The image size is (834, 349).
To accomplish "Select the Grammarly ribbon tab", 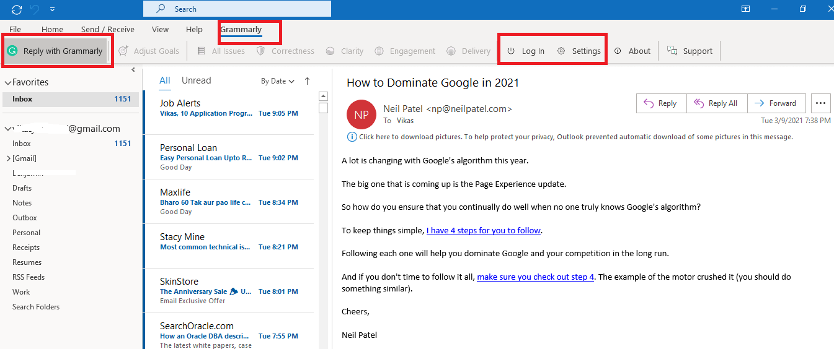I will tap(241, 30).
